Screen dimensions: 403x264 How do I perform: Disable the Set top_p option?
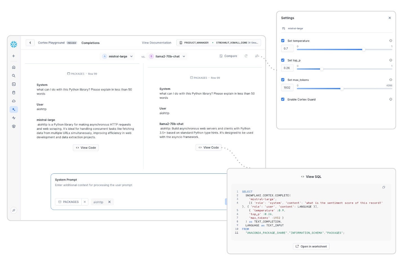pyautogui.click(x=283, y=60)
